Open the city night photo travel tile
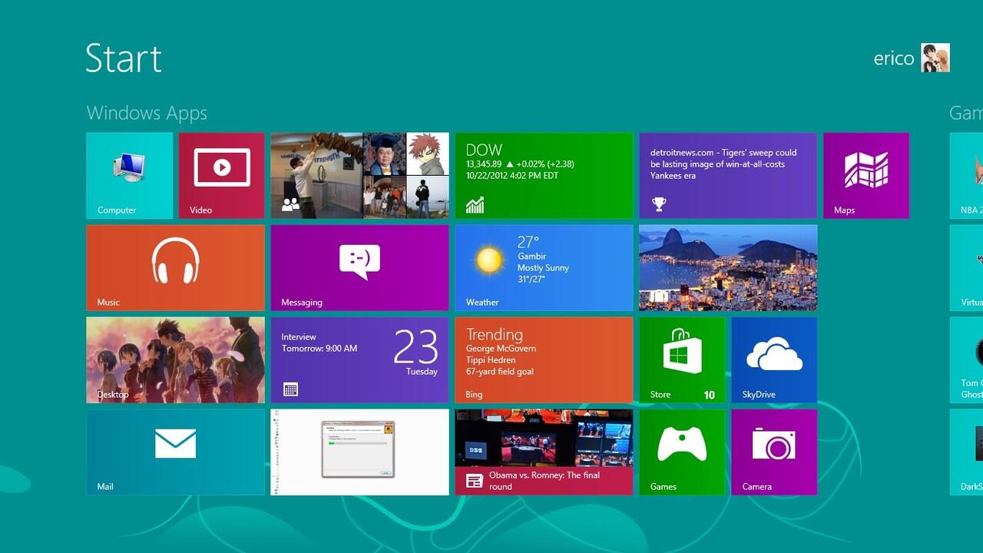The width and height of the screenshot is (983, 553). 728,267
